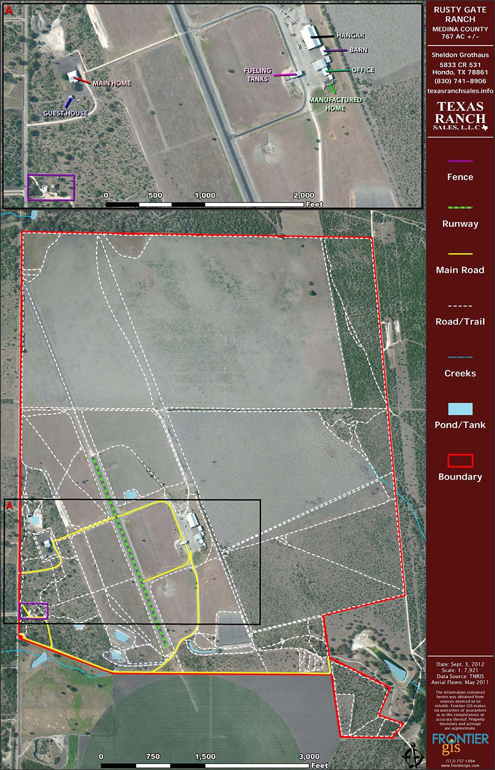Click the OFFICE label in the inset
This screenshot has width=495, height=770.
coord(363,70)
